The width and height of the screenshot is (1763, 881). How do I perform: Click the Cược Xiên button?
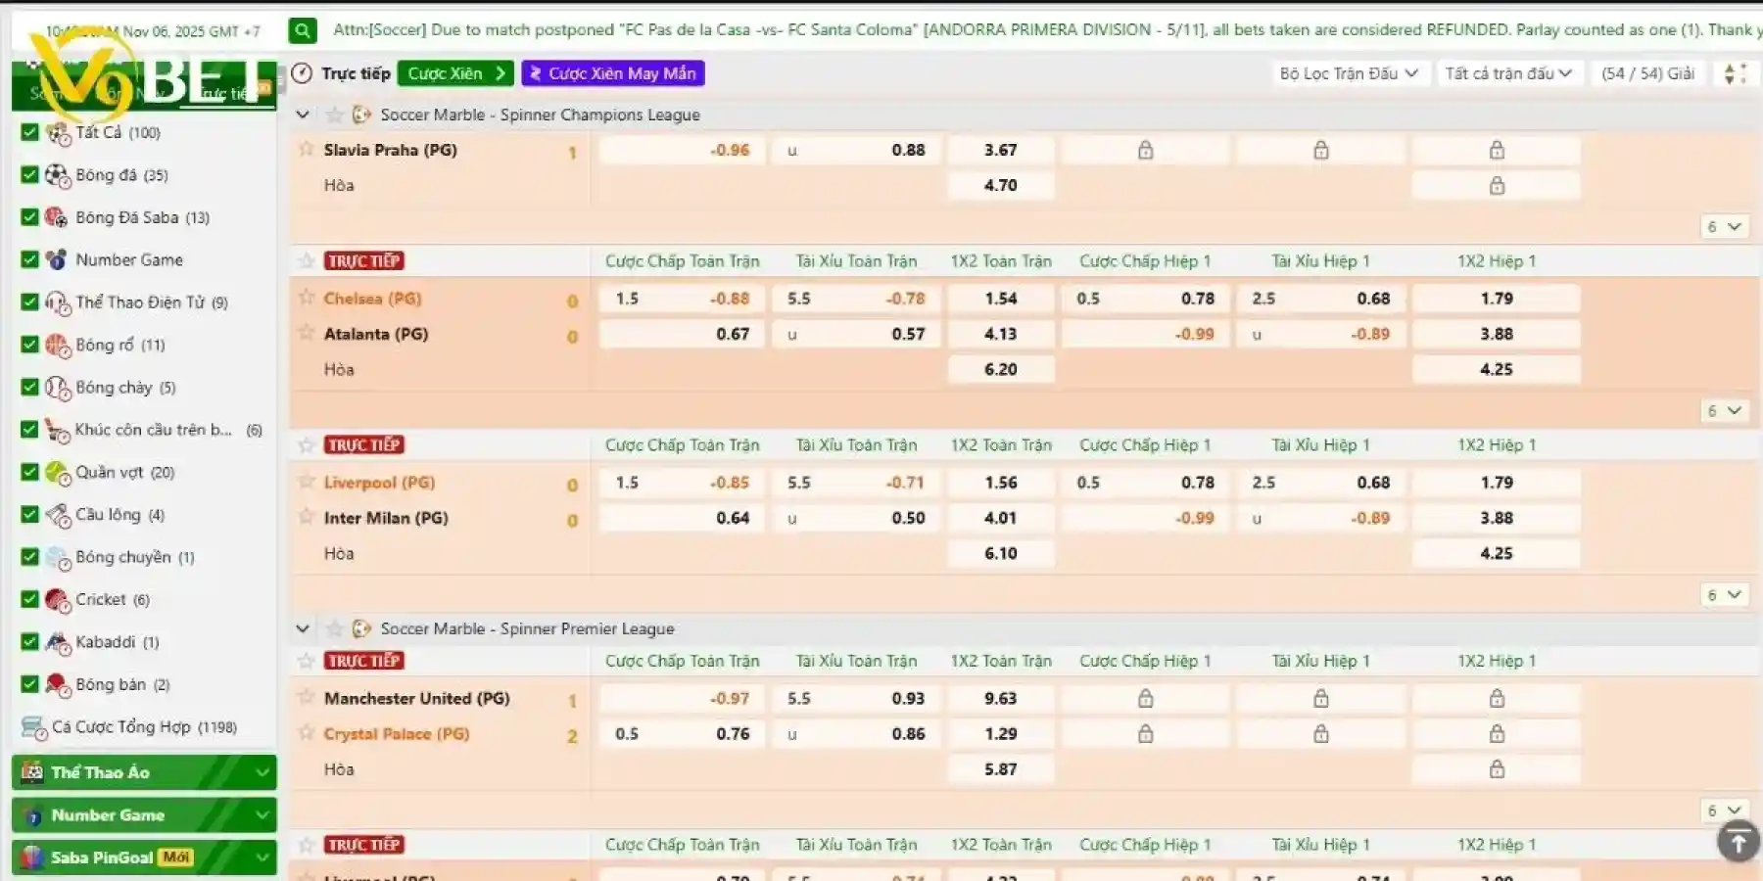(x=455, y=73)
